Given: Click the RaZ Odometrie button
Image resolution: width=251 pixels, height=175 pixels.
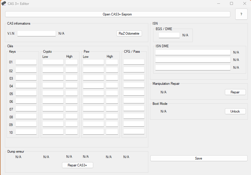Looking at the screenshot, I should tap(129, 34).
